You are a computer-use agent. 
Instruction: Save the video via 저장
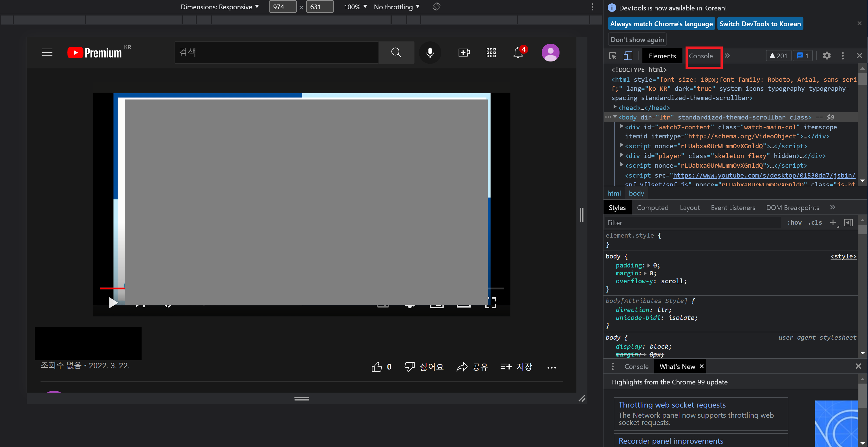point(517,367)
